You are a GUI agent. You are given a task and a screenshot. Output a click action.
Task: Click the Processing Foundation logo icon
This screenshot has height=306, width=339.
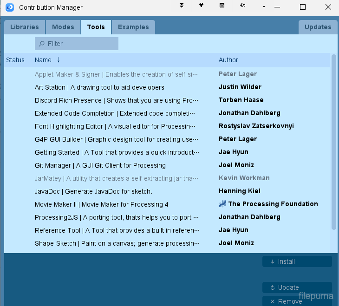222,204
